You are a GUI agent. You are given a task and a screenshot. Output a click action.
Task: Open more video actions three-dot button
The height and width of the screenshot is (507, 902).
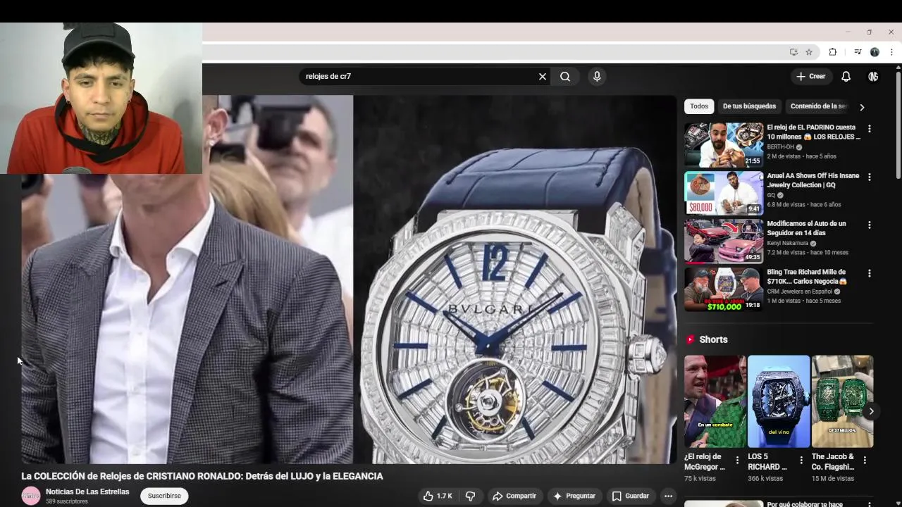pos(668,496)
